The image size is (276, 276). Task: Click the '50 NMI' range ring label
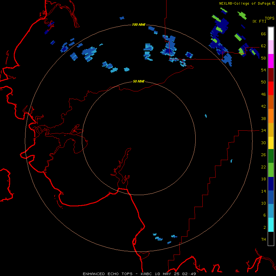139,81
